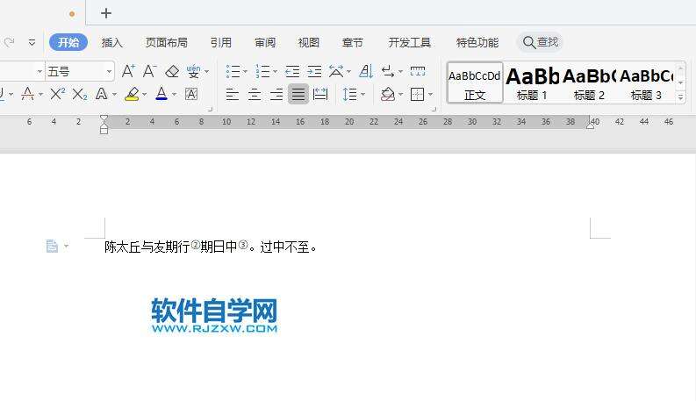Apply numbered list formatting
The width and height of the screenshot is (696, 401).
(262, 71)
